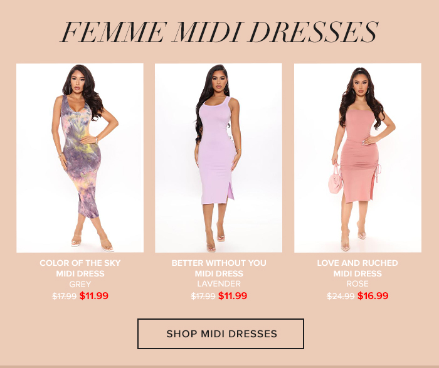439x368 pixels.
Task: Click the $16.99 sale price
Action: [x=373, y=295]
